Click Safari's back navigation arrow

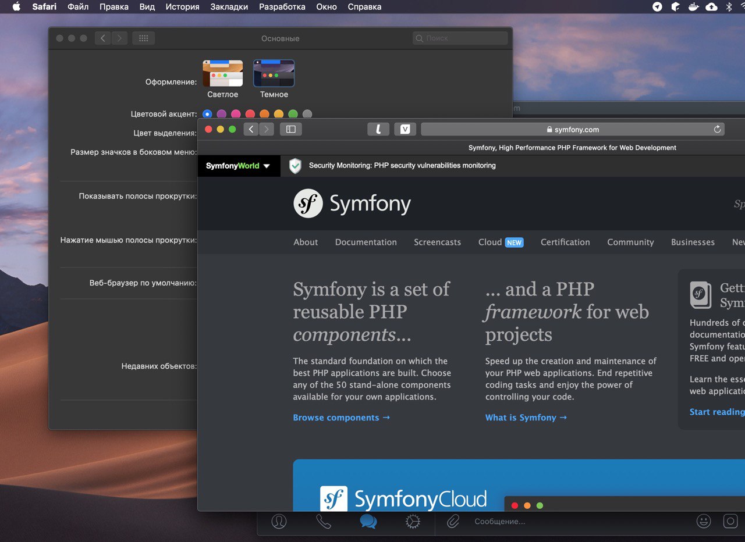[x=251, y=129]
